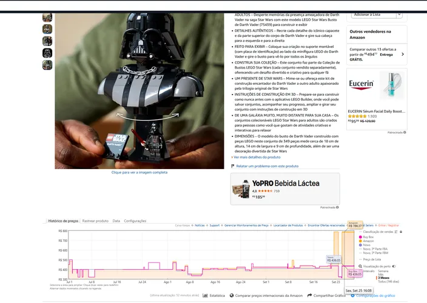427x303 pixels.
Task: Click the Eucerin five-star rating
Action: (357, 116)
